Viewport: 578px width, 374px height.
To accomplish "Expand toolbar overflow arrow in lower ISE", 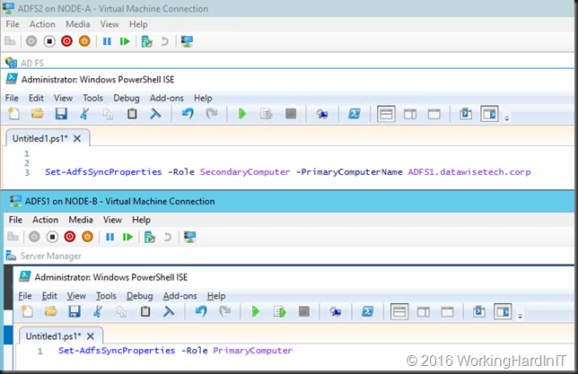I will [521, 317].
